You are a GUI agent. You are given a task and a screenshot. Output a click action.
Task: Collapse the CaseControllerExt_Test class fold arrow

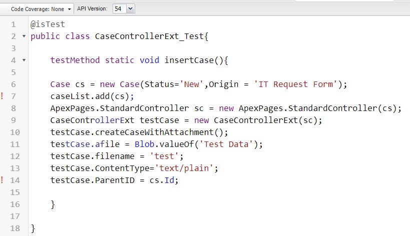24,36
